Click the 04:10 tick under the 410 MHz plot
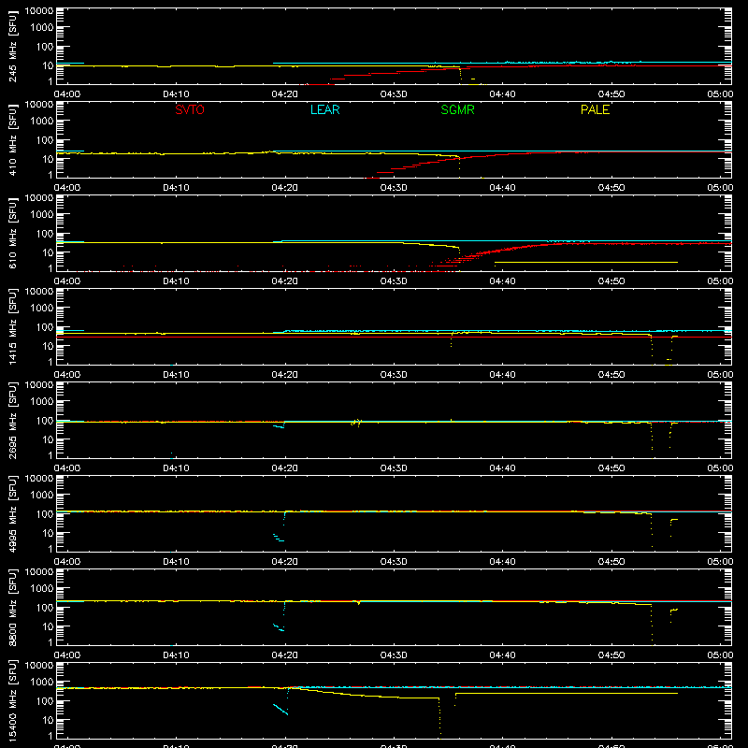 (x=176, y=188)
